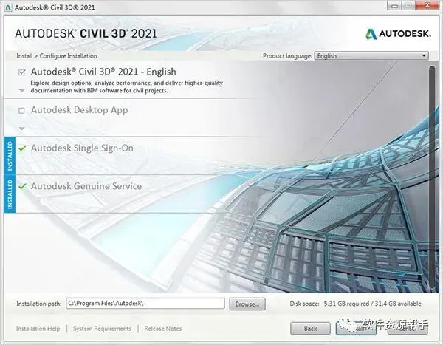
Task: Click the Configure Installation breadcrumb text
Action: pyautogui.click(x=68, y=56)
